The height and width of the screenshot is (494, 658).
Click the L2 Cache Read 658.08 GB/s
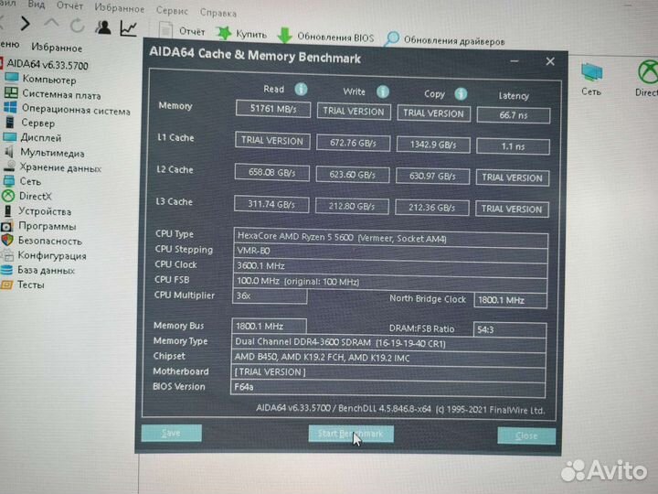click(x=272, y=173)
